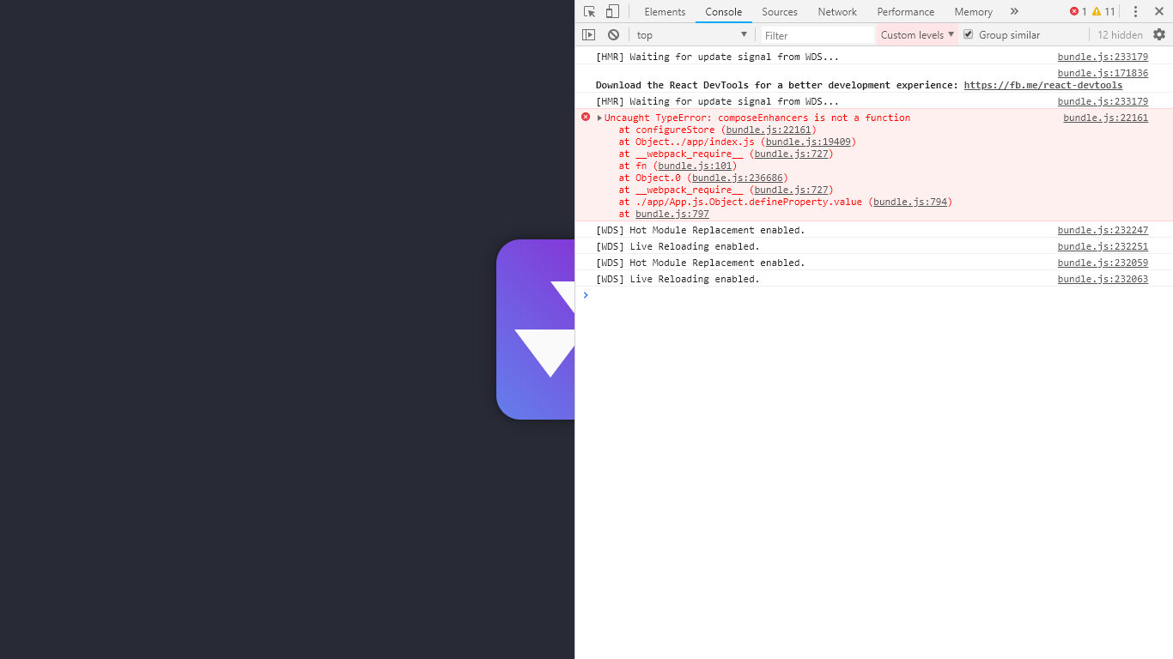The width and height of the screenshot is (1173, 659).
Task: Open the DevTools three-dot menu
Action: [1135, 11]
